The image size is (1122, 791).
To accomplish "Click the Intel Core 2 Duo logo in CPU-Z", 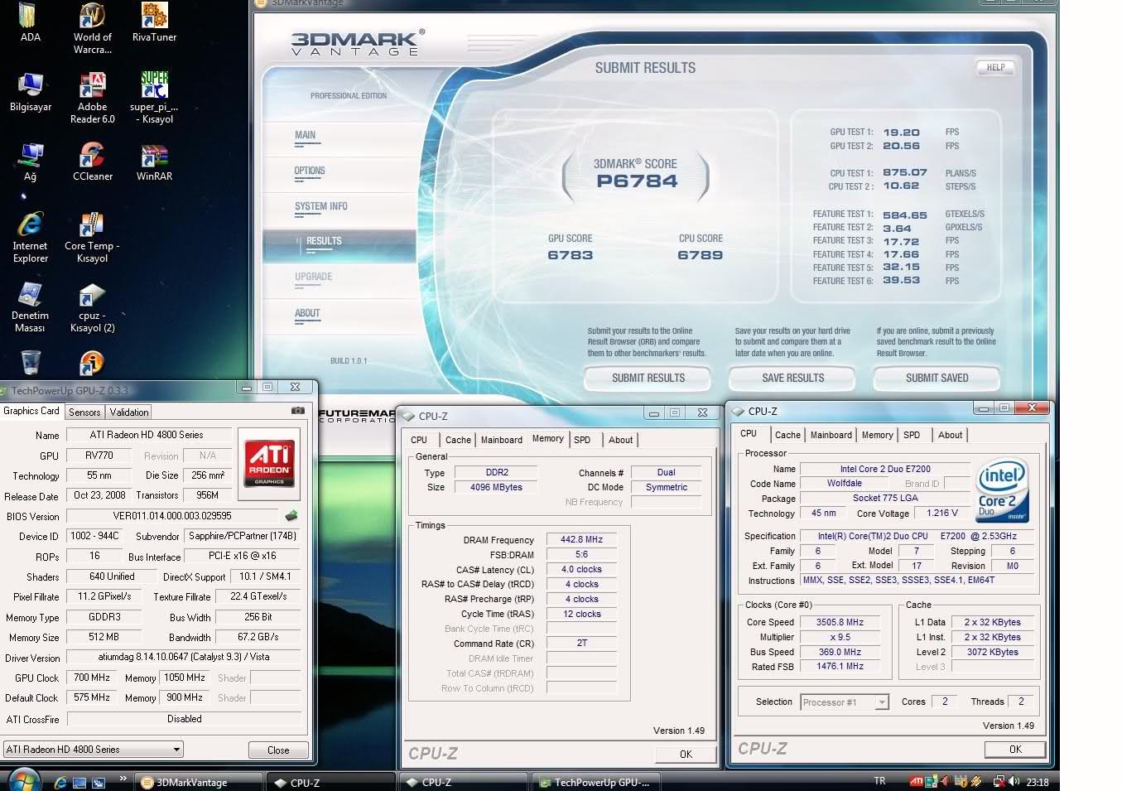I will tap(1003, 490).
